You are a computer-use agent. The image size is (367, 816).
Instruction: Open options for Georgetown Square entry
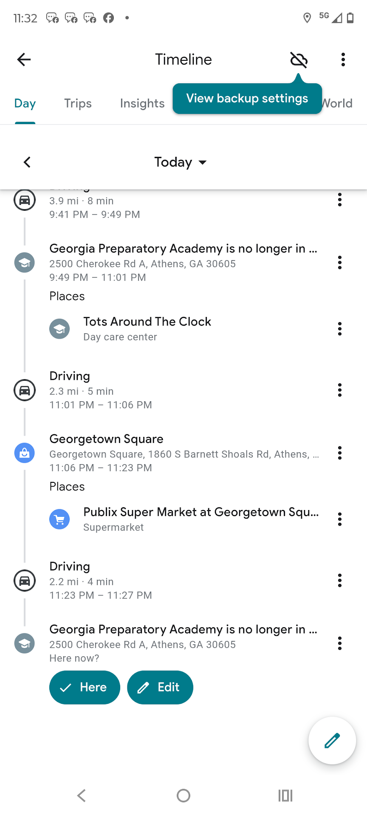coord(339,453)
